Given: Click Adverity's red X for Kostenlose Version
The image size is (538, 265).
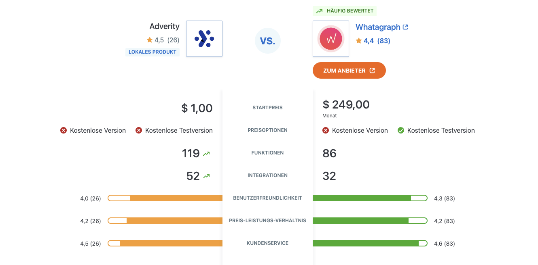Looking at the screenshot, I should pos(64,130).
